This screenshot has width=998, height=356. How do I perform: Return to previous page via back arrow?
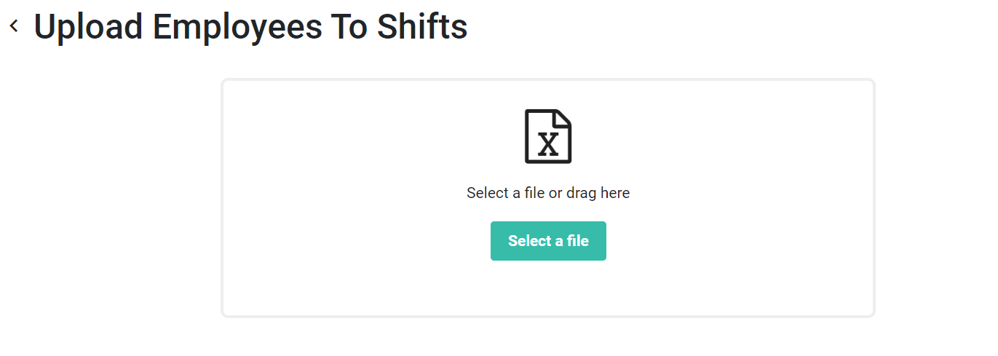point(14,26)
